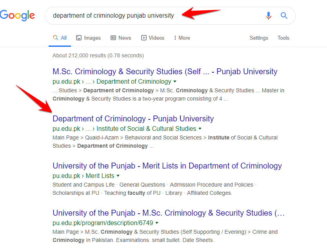This screenshot has width=327, height=251.
Task: Open the Tools menu
Action: coord(283,38)
